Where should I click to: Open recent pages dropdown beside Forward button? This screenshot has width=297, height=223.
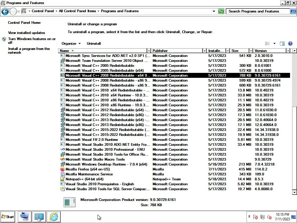19,12
